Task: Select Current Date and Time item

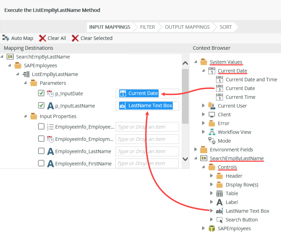Action: pyautogui.click(x=251, y=80)
